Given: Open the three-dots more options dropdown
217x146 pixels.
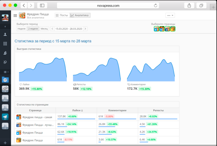Looking at the screenshot, I should [x=170, y=15].
